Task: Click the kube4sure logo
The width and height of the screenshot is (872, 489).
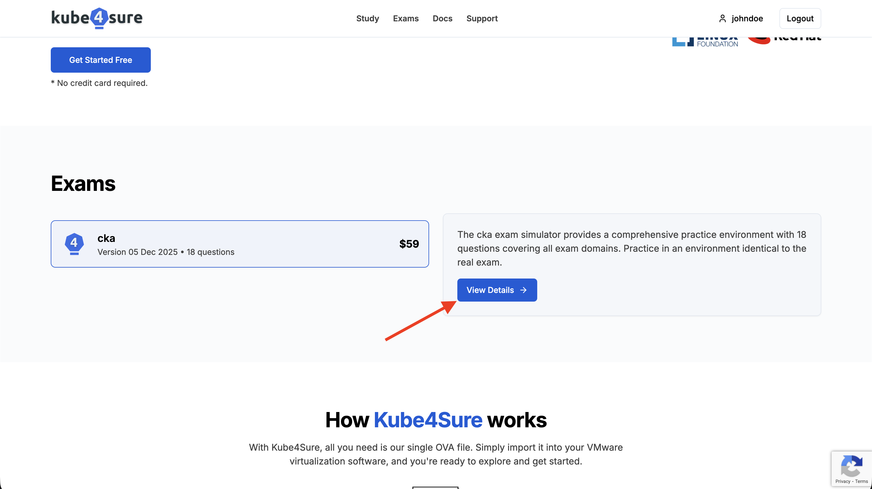Action: [x=97, y=18]
